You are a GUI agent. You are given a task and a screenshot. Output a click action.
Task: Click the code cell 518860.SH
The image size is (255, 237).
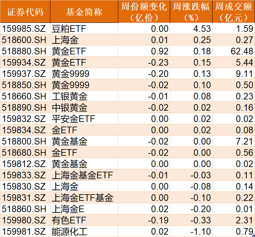24,209
